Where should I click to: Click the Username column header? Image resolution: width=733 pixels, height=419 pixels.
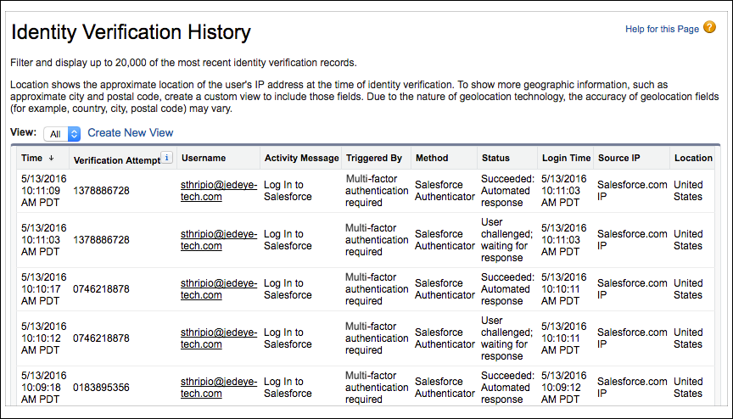(x=204, y=158)
